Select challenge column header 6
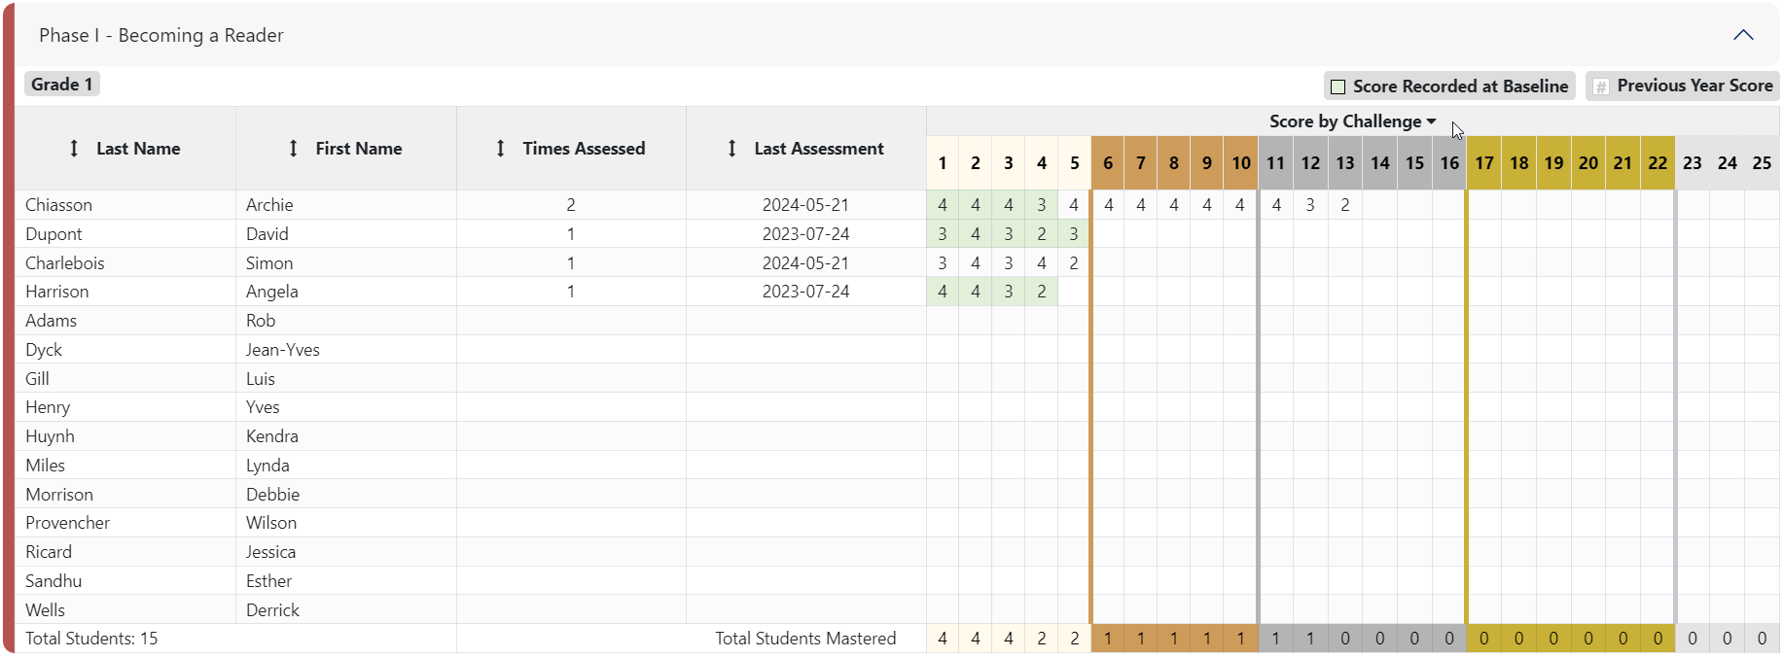 pos(1108,163)
